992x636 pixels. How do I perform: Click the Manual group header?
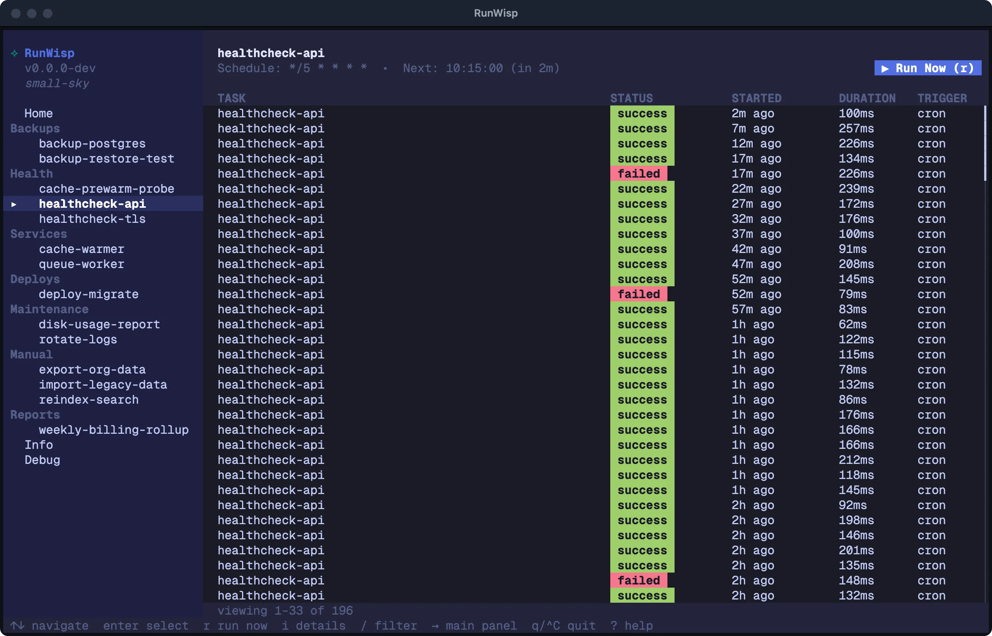pyautogui.click(x=31, y=354)
